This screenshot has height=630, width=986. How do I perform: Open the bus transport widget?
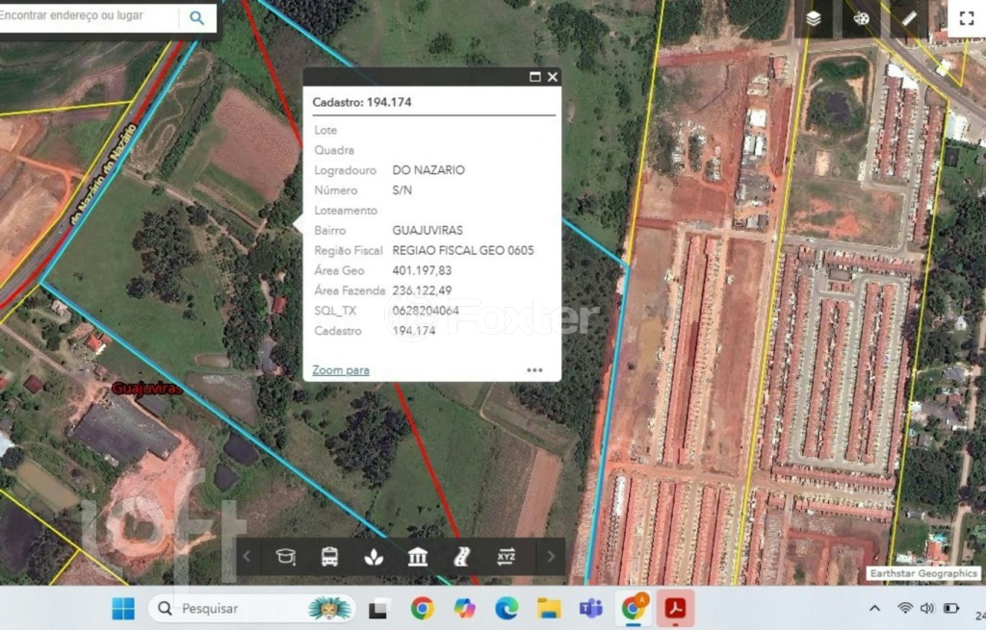(329, 556)
